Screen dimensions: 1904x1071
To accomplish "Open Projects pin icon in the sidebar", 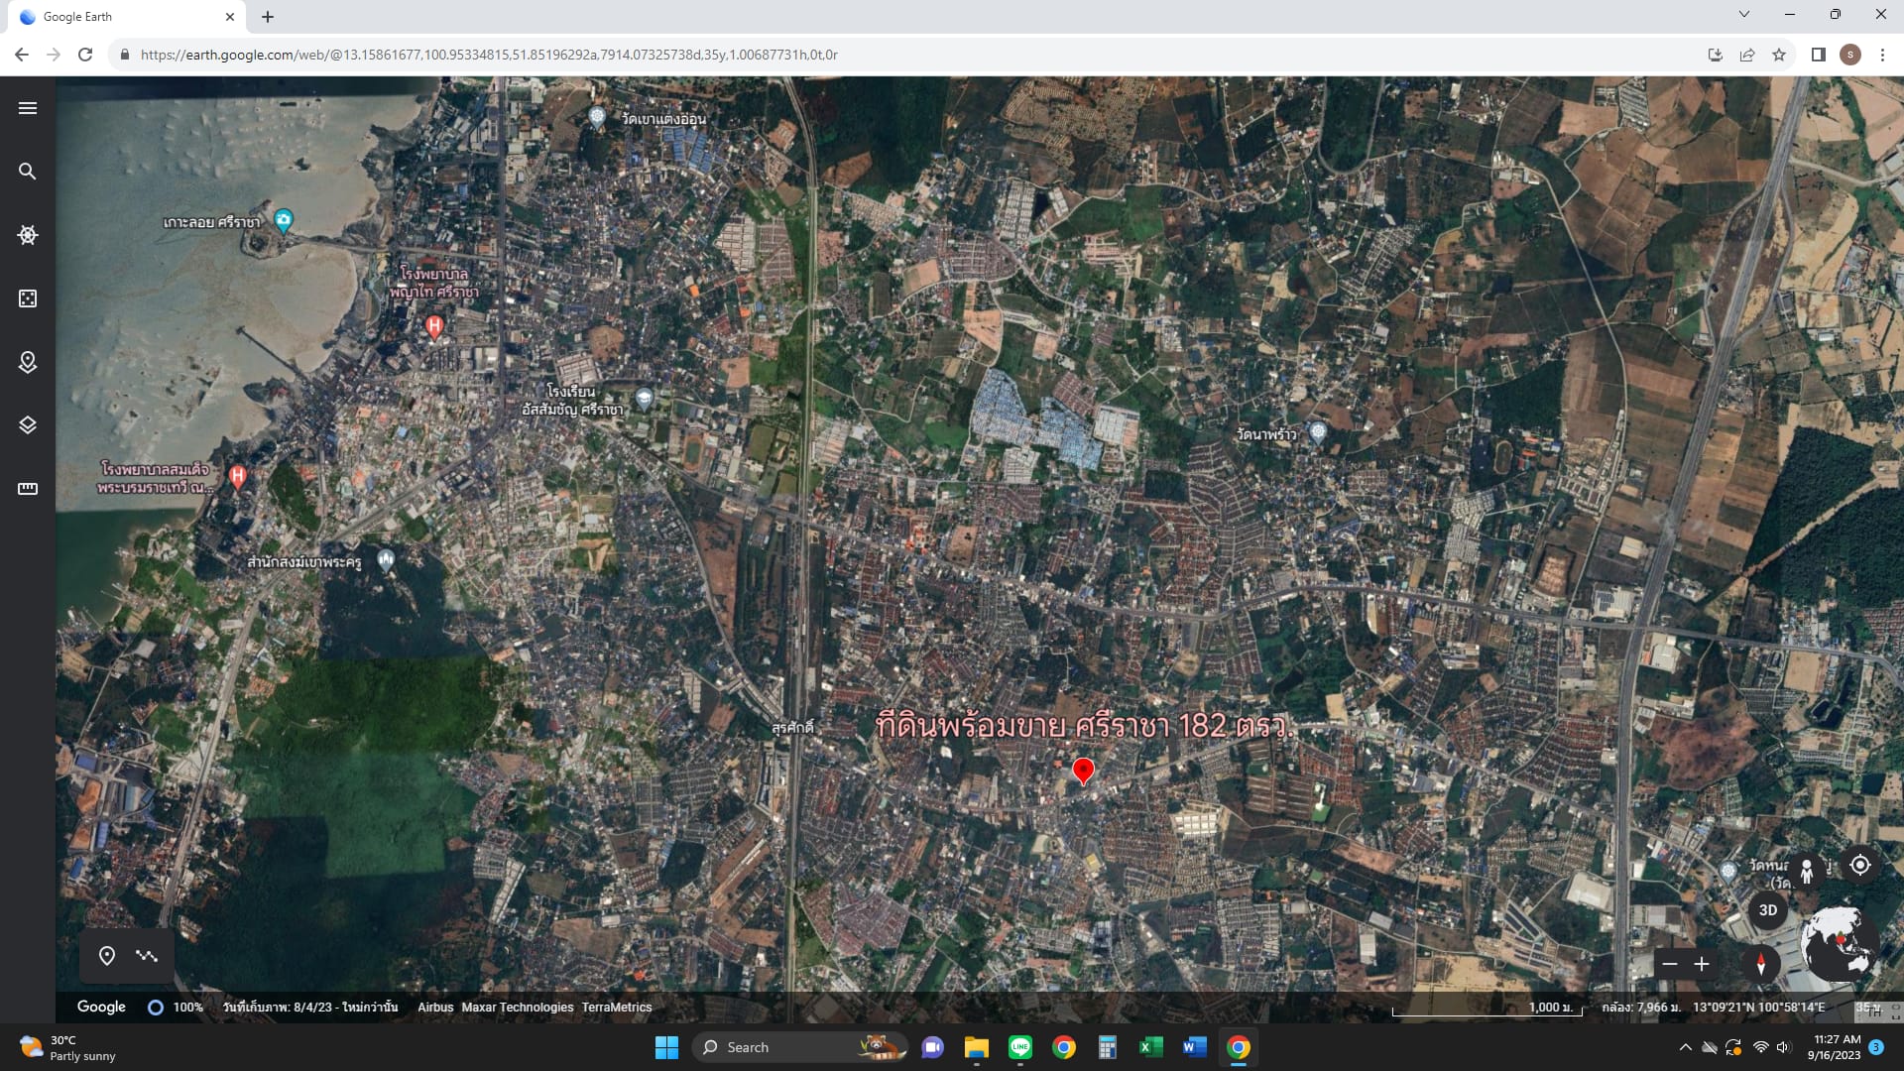I will click(x=28, y=362).
